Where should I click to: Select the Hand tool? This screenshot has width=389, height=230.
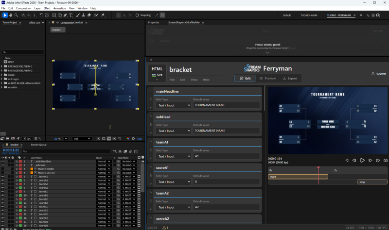pyautogui.click(x=11, y=15)
